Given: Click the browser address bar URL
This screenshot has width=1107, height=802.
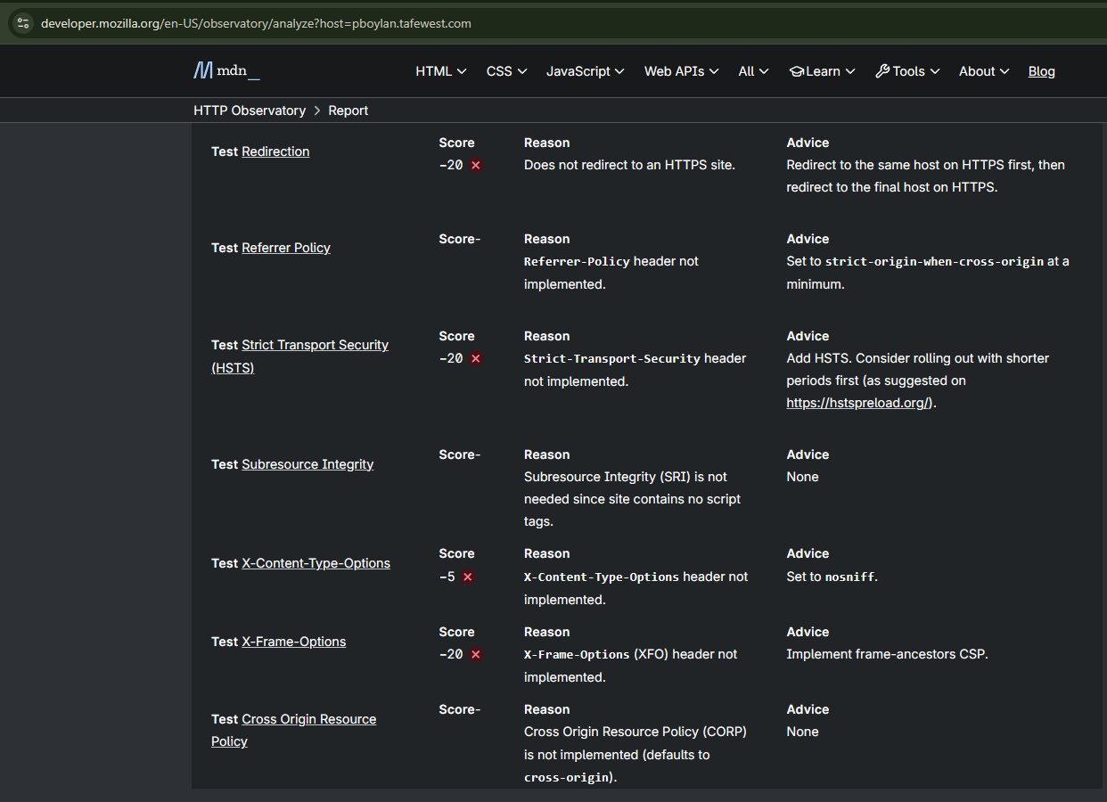Looking at the screenshot, I should [256, 23].
